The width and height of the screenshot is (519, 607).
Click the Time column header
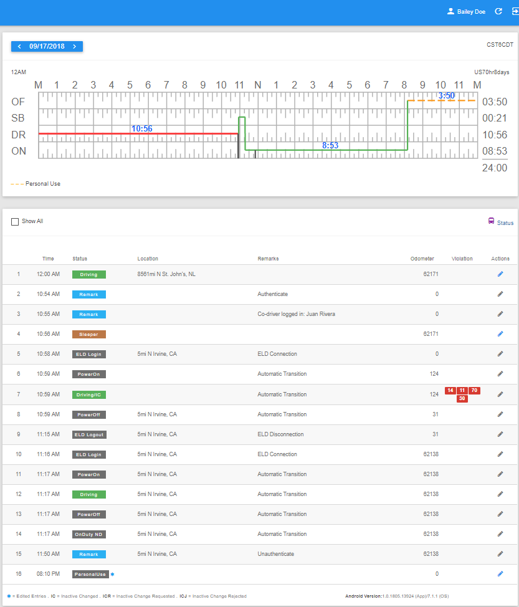click(48, 259)
